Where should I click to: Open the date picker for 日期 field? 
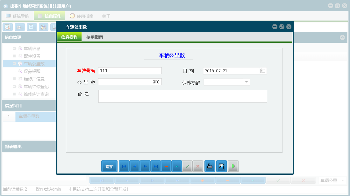coord(263,71)
